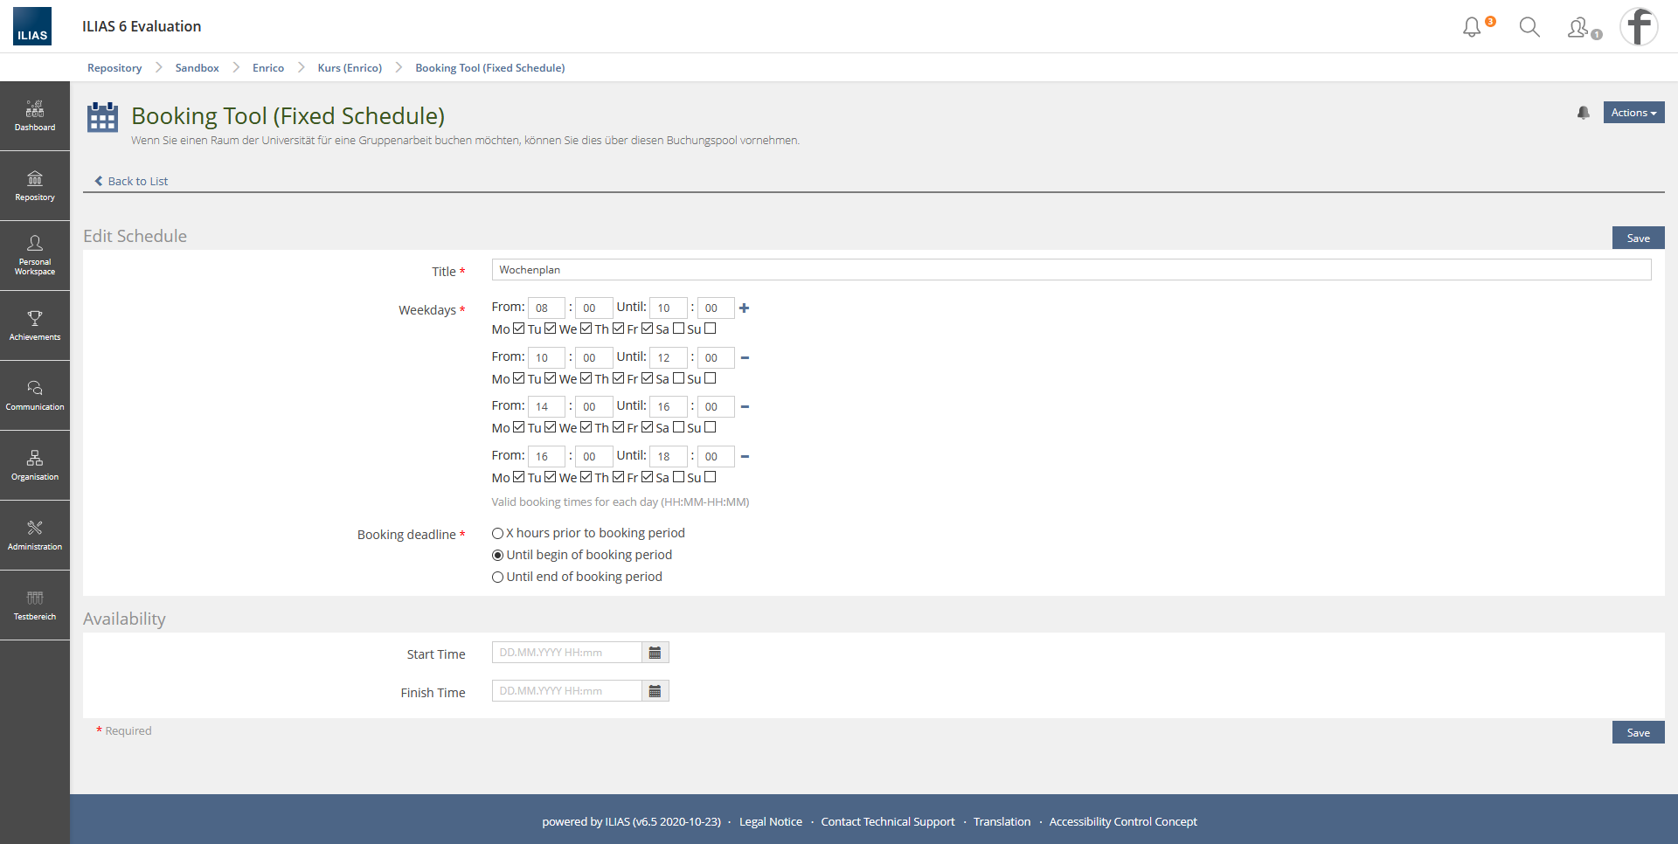Uncheck Monday in the 10:00–12:00 slot
This screenshot has width=1678, height=844.
[x=518, y=378]
